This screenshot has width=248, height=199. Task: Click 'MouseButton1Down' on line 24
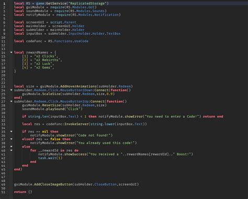[76, 90]
